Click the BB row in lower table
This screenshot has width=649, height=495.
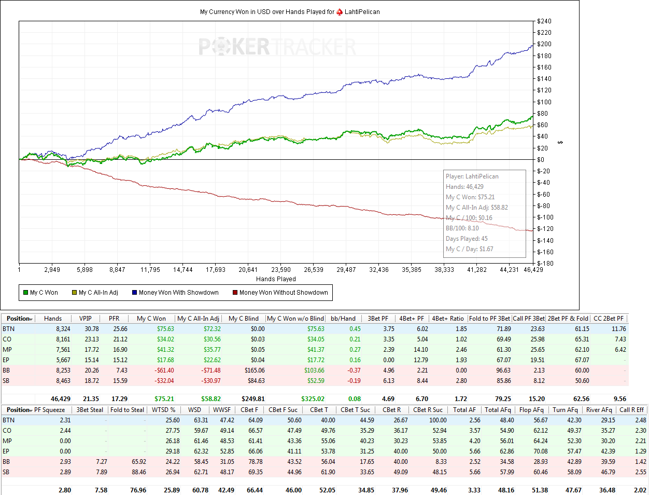tap(324, 462)
